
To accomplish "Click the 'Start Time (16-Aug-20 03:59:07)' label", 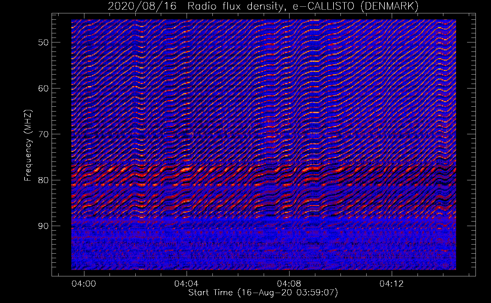I will click(263, 292).
